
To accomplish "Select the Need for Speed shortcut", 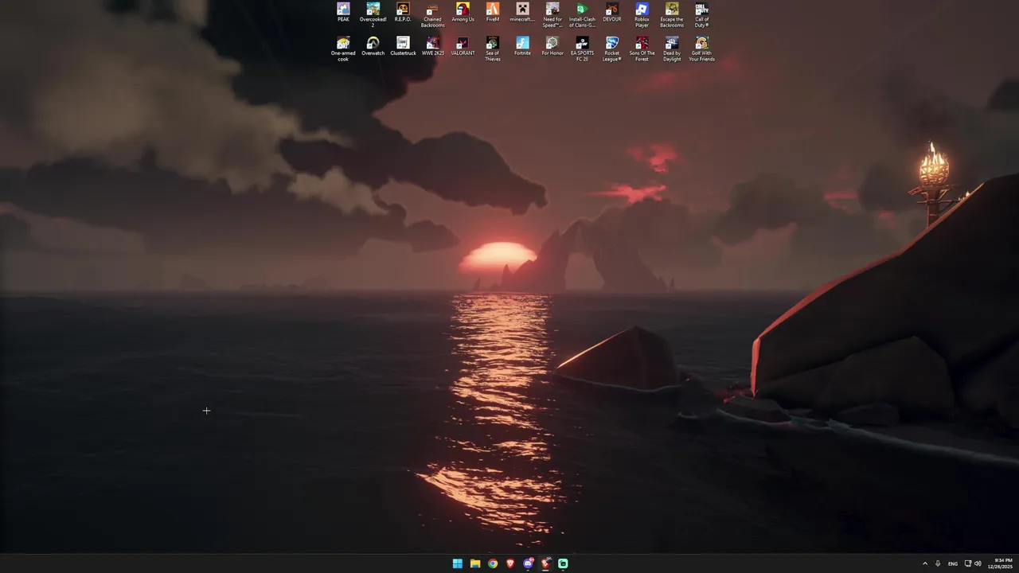I will pyautogui.click(x=552, y=14).
